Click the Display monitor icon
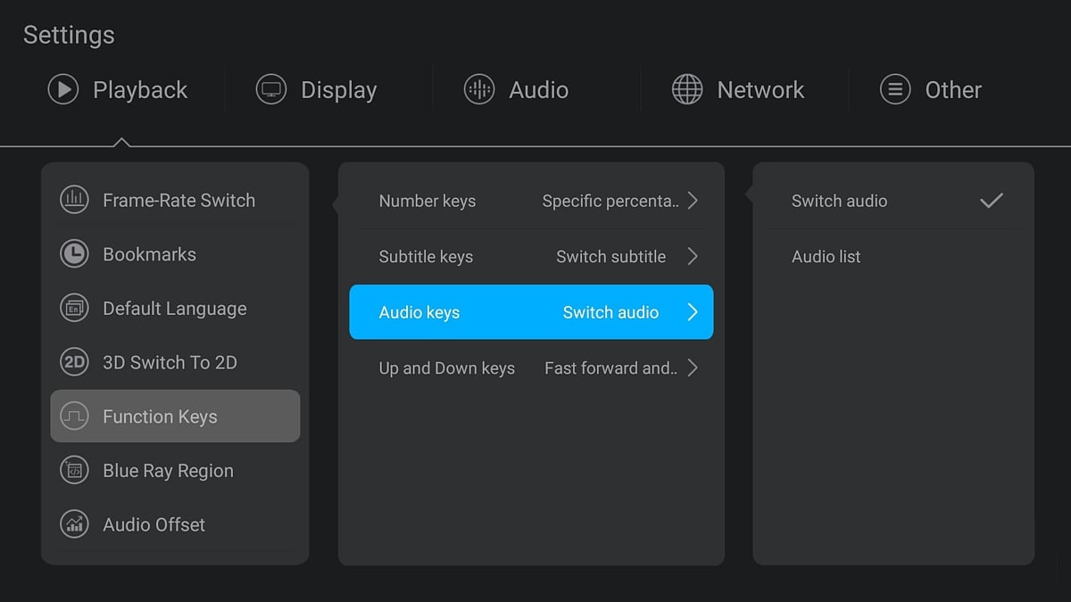 pyautogui.click(x=270, y=90)
